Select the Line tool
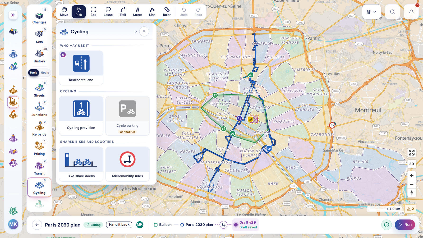 [152, 12]
